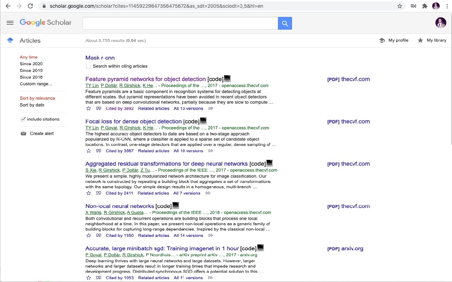The height and width of the screenshot is (282, 452).
Task: Cite Aggregated residual transformations via quote icon
Action: pos(99,193)
